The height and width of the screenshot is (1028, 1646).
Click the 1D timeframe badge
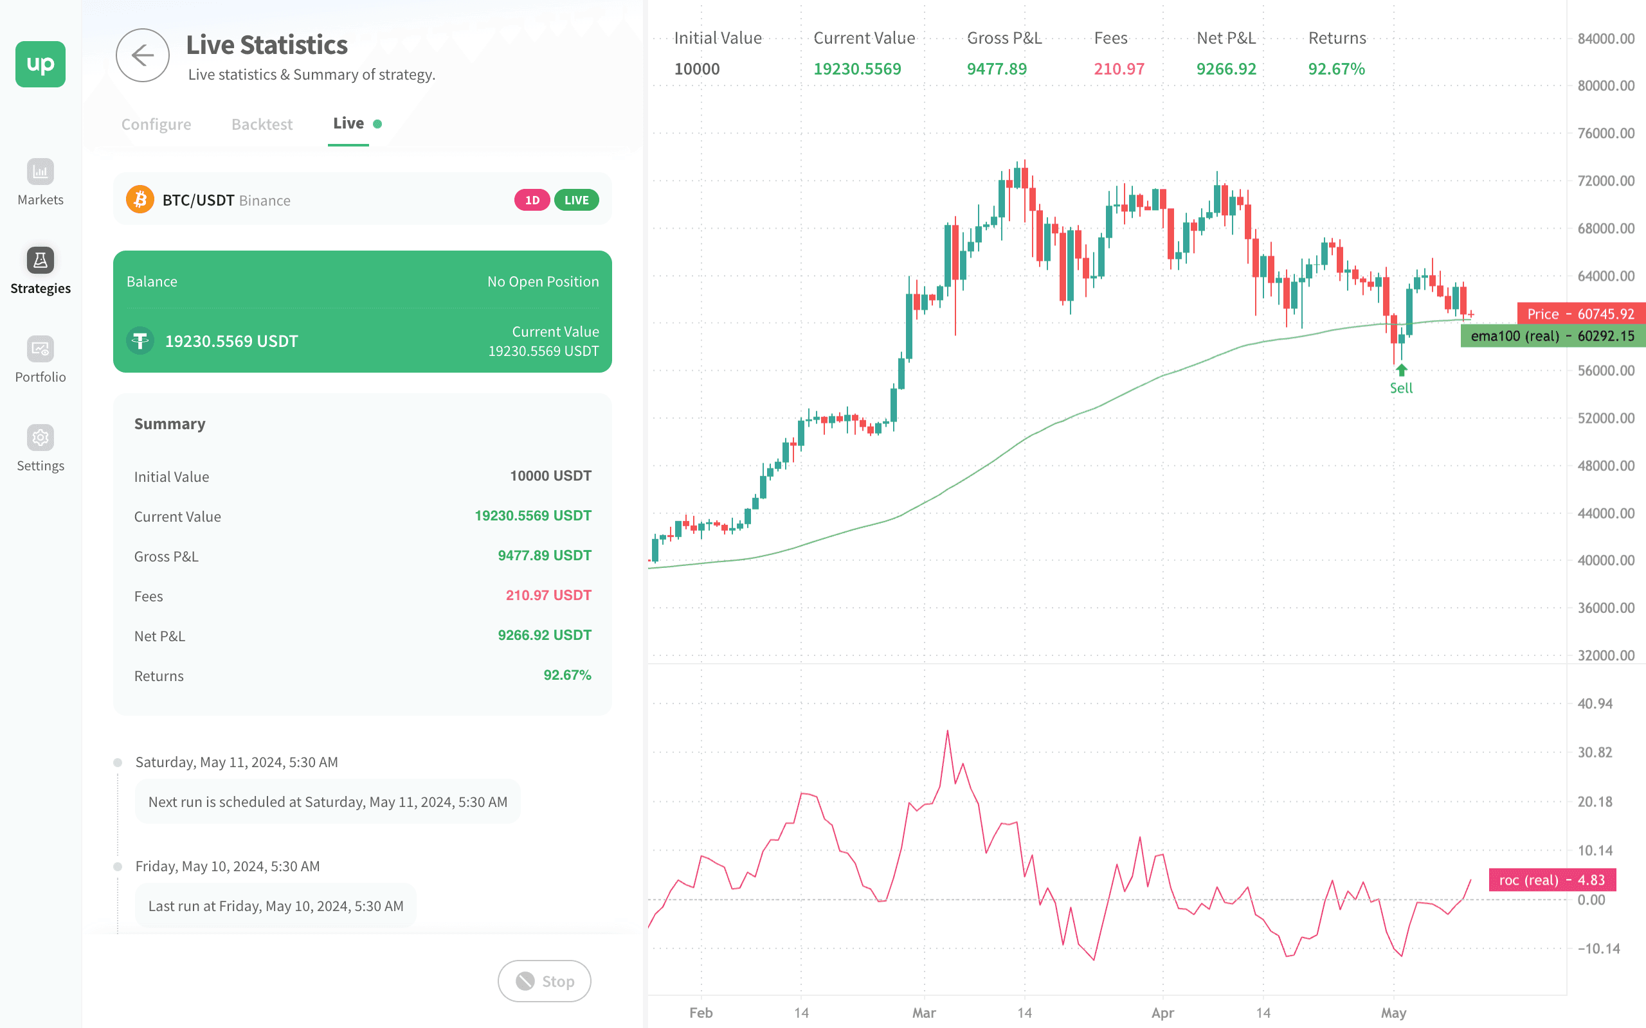tap(532, 200)
